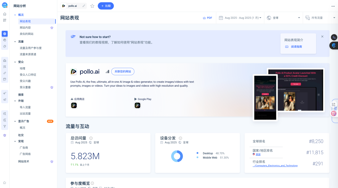Open 广告商 page
338x188 pixels.
point(24,148)
